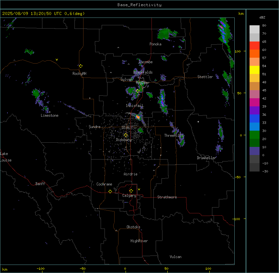This screenshot has width=279, height=273.
Task: Select the Limestone label
Action: coord(50,115)
